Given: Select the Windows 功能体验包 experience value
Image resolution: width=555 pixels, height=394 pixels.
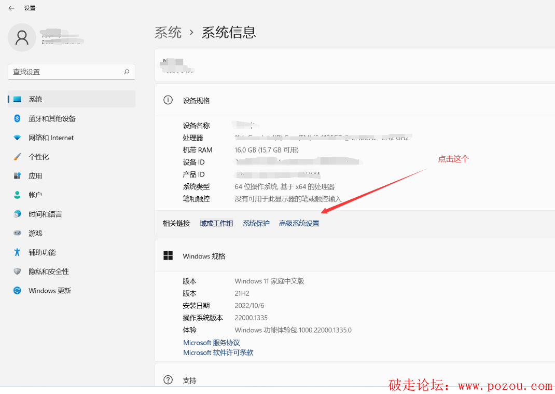Looking at the screenshot, I should point(293,330).
